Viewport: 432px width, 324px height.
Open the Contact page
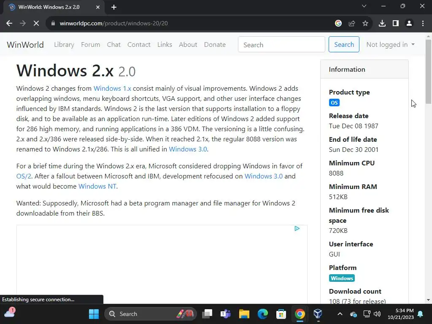(x=139, y=45)
